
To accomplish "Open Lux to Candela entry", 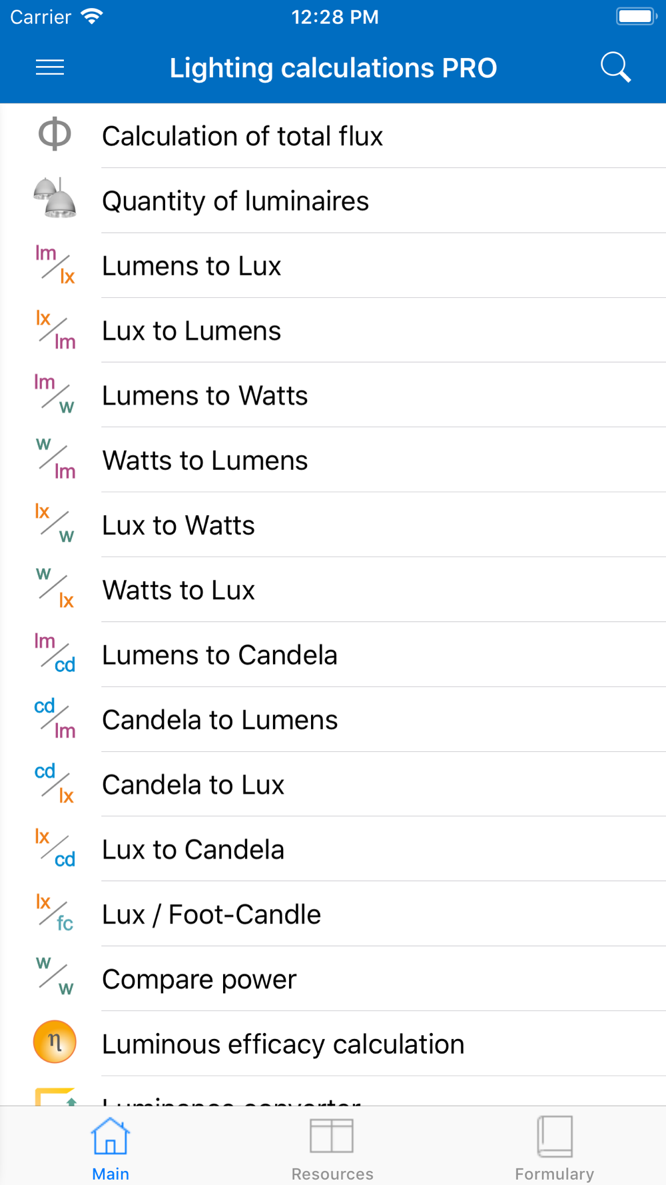I will click(333, 849).
